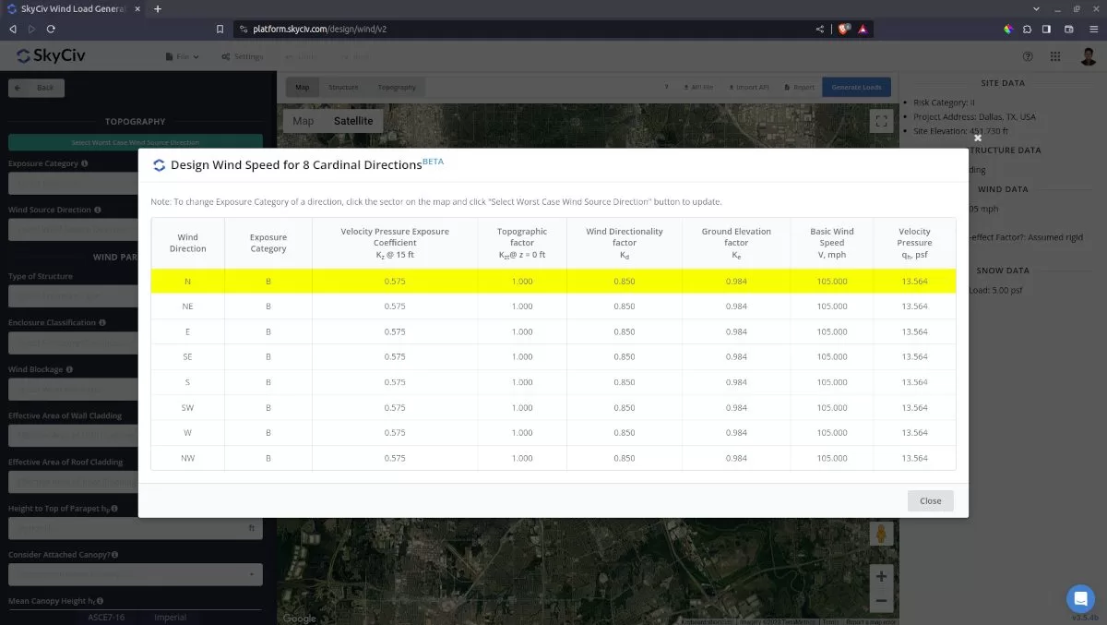Select the highlighted N wind direction row

(x=553, y=281)
